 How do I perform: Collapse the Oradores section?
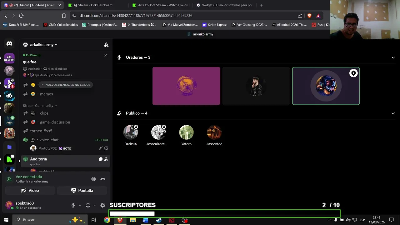(393, 57)
